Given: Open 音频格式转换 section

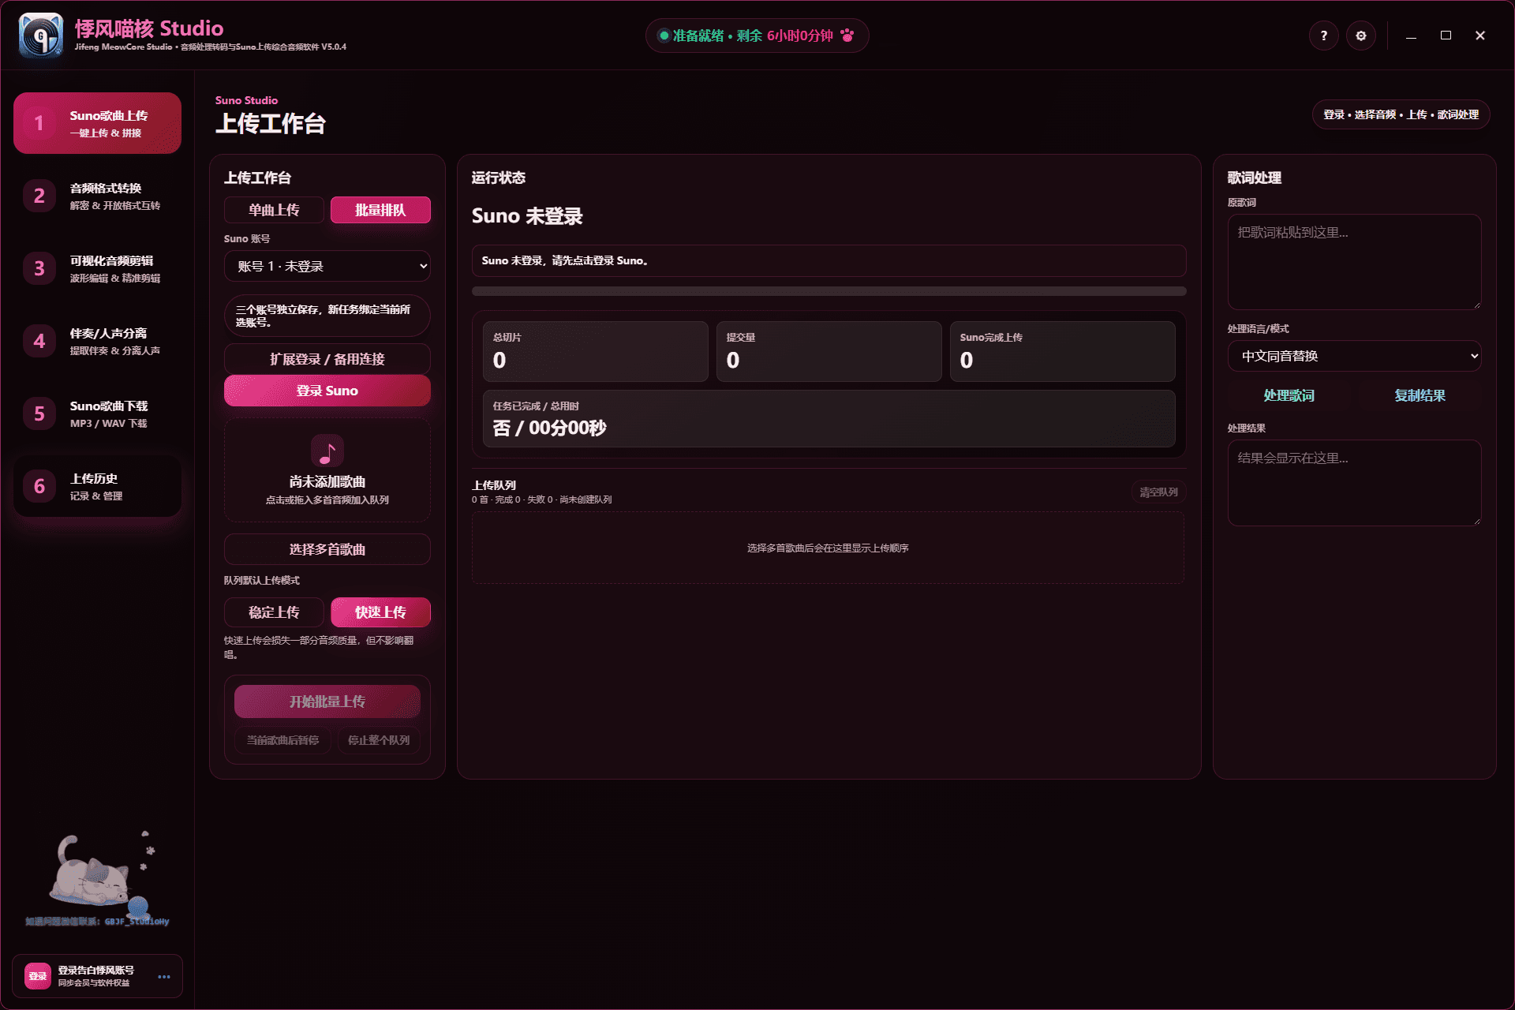Looking at the screenshot, I should [97, 196].
